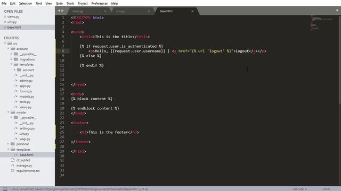Viewport: 341px width, 191px height.
Task: Expand the personal folder
Action: (9, 144)
